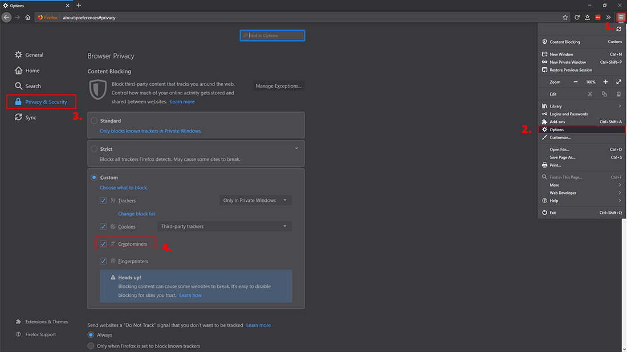The image size is (627, 352).
Task: Open the downloads toolbar icon
Action: click(x=588, y=17)
